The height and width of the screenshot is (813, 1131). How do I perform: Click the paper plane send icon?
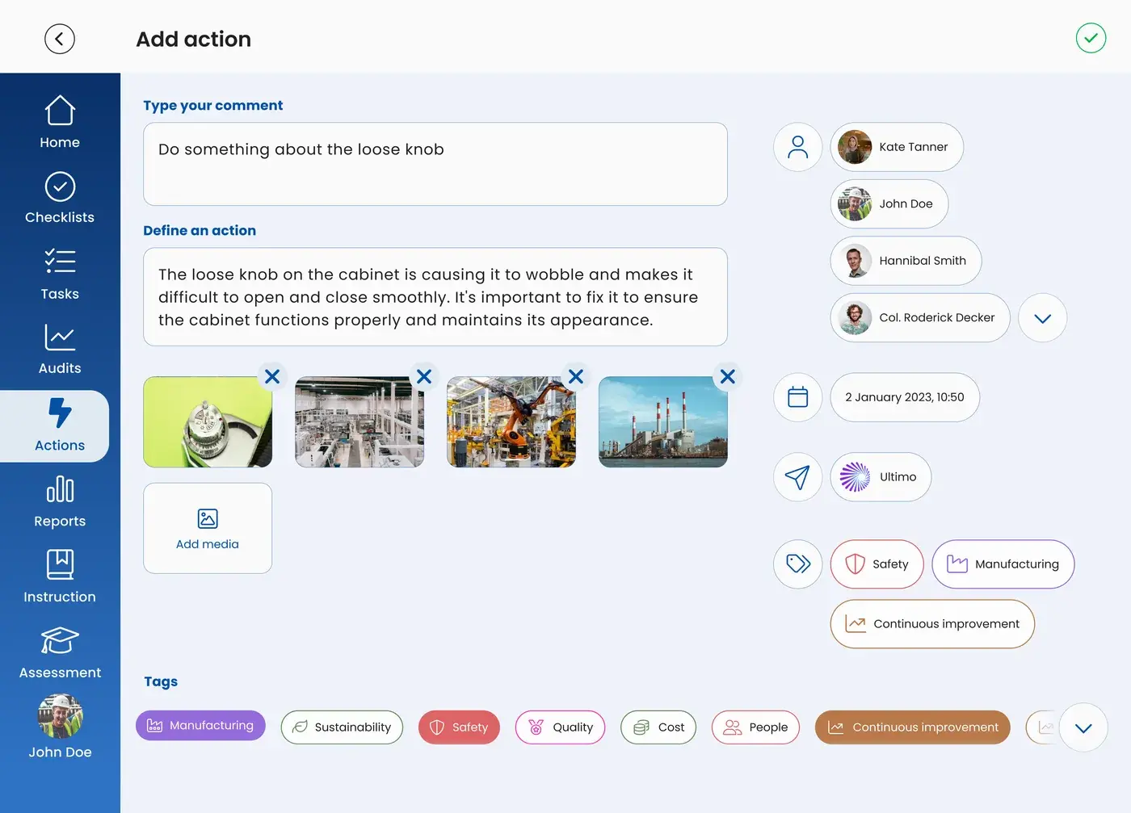pos(798,477)
